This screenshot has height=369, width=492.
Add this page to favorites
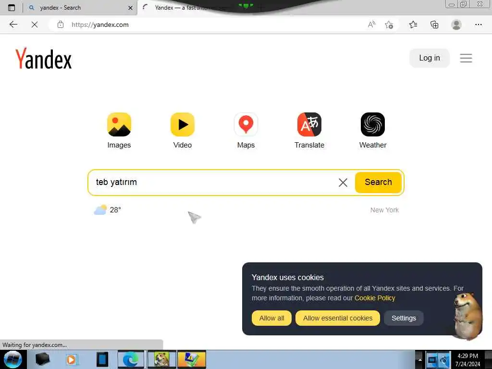(389, 25)
